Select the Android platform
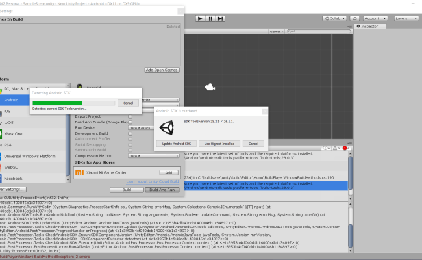The image size is (422, 260). pos(15,100)
